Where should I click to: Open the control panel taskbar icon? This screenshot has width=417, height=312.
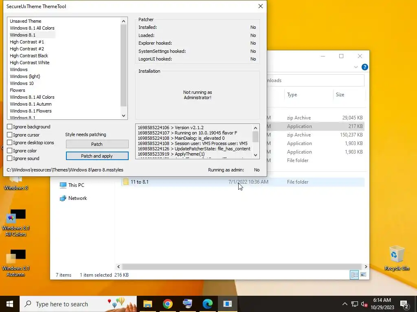coord(187,304)
